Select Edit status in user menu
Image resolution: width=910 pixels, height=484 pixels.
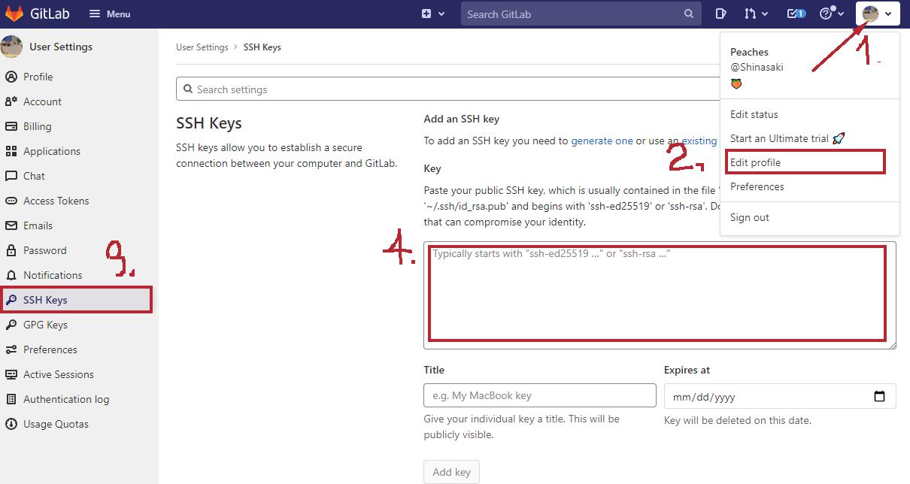click(754, 114)
